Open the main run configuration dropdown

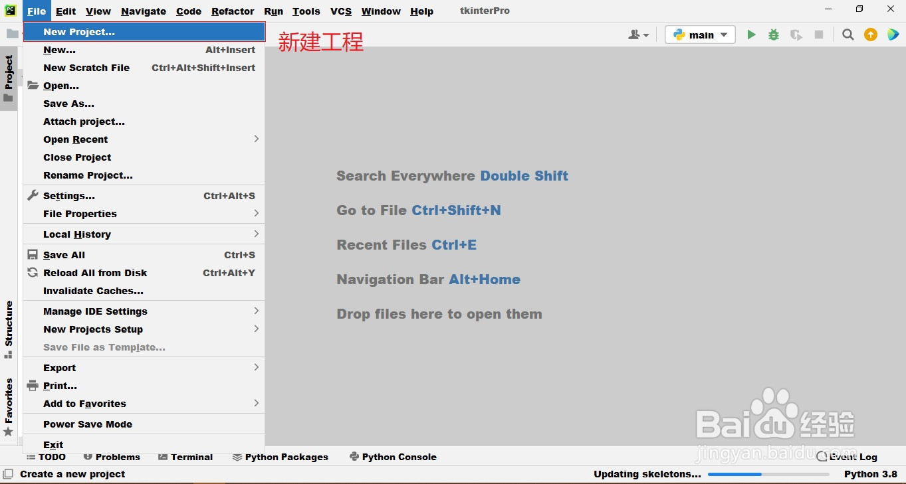click(x=700, y=34)
